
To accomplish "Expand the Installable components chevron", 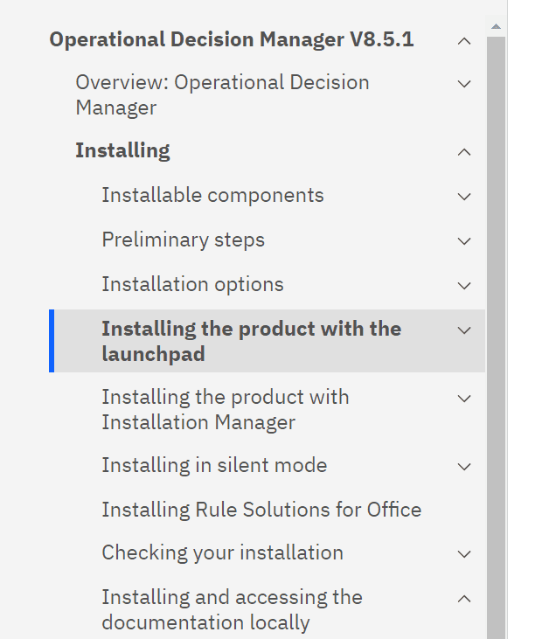I will click(464, 197).
